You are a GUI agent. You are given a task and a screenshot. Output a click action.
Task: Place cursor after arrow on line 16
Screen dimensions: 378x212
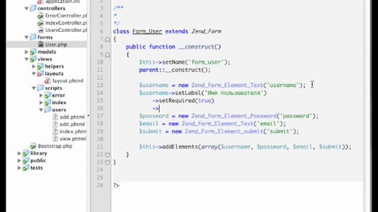(159, 108)
